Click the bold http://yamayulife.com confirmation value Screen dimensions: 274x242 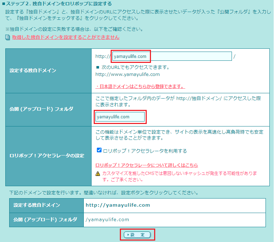[x=118, y=205]
